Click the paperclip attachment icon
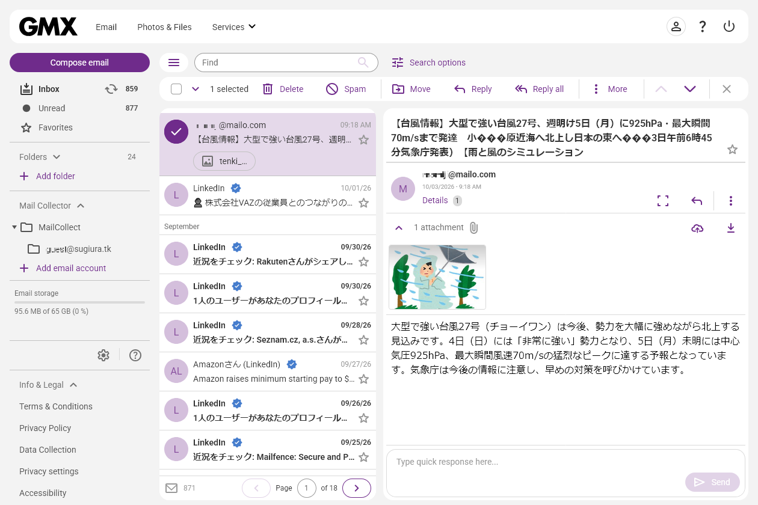 click(x=473, y=228)
